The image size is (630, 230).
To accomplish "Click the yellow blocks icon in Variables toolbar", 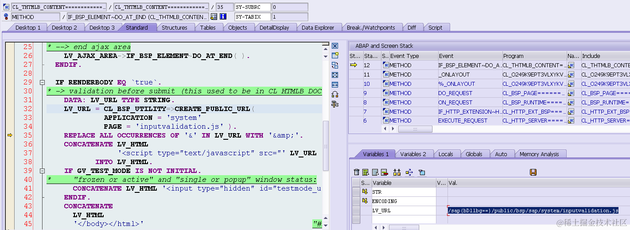I will (x=397, y=172).
